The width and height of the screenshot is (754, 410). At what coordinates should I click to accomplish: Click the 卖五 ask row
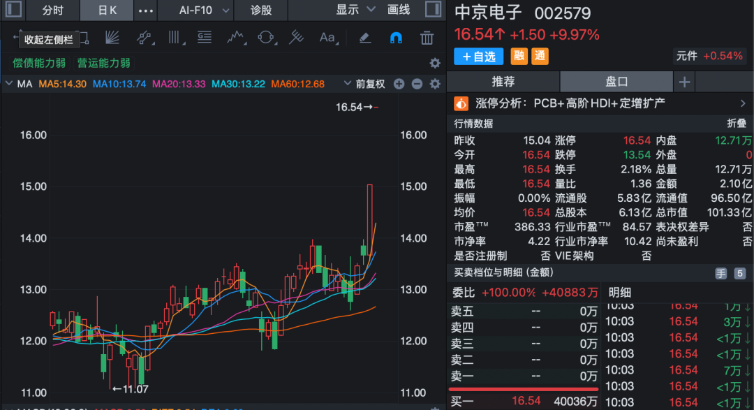[x=524, y=312]
